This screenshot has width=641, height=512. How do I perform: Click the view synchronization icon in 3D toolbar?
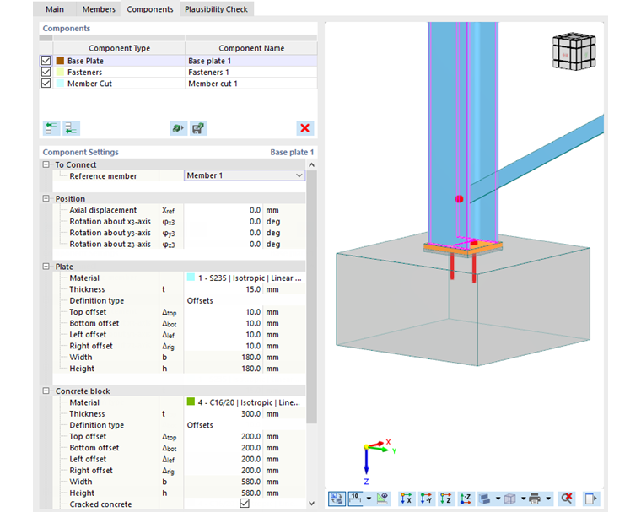point(337,499)
